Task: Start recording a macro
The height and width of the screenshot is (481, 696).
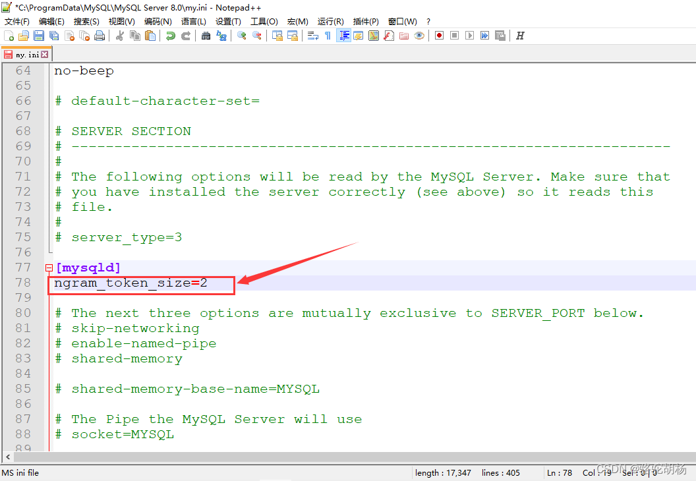Action: pos(440,36)
